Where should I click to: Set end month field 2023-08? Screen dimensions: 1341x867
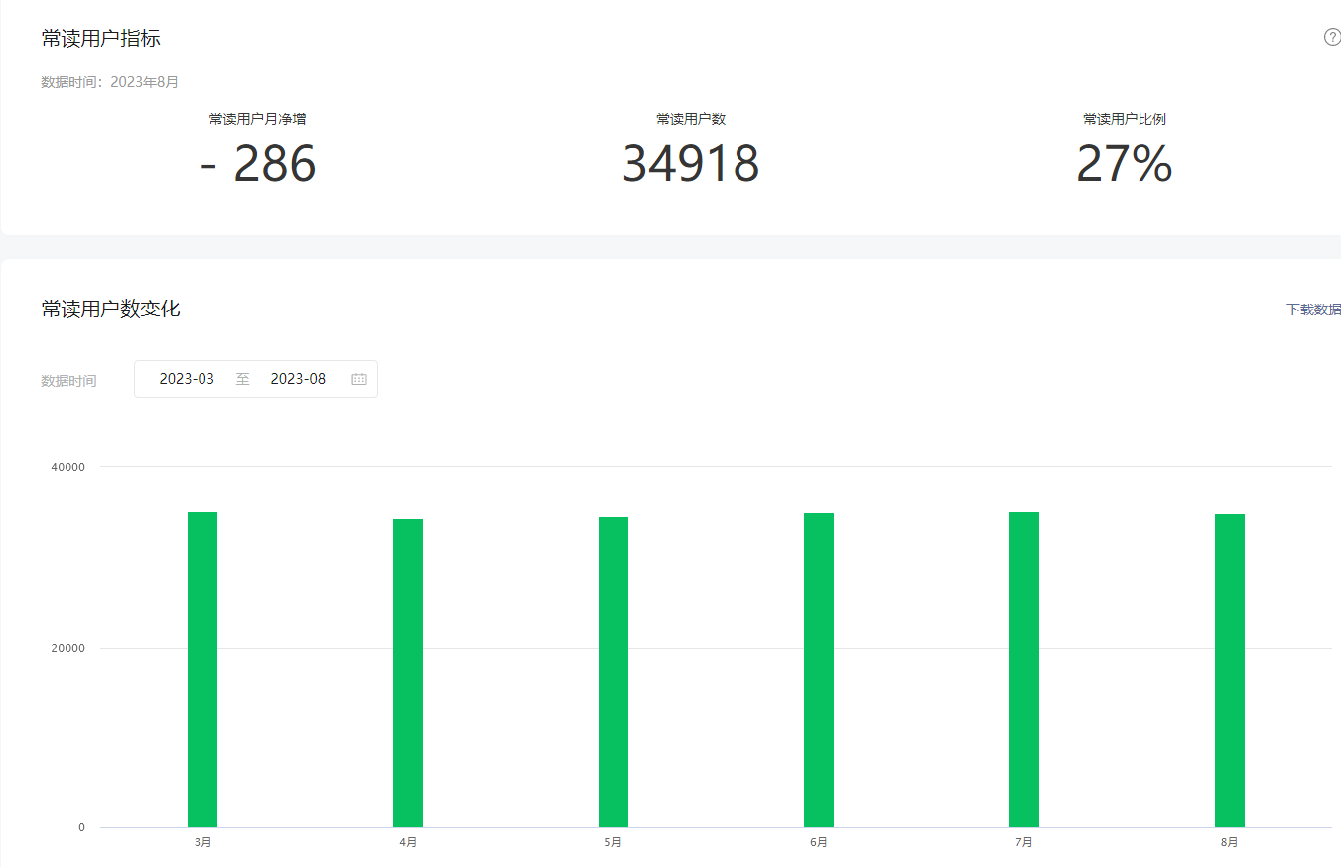pos(298,379)
